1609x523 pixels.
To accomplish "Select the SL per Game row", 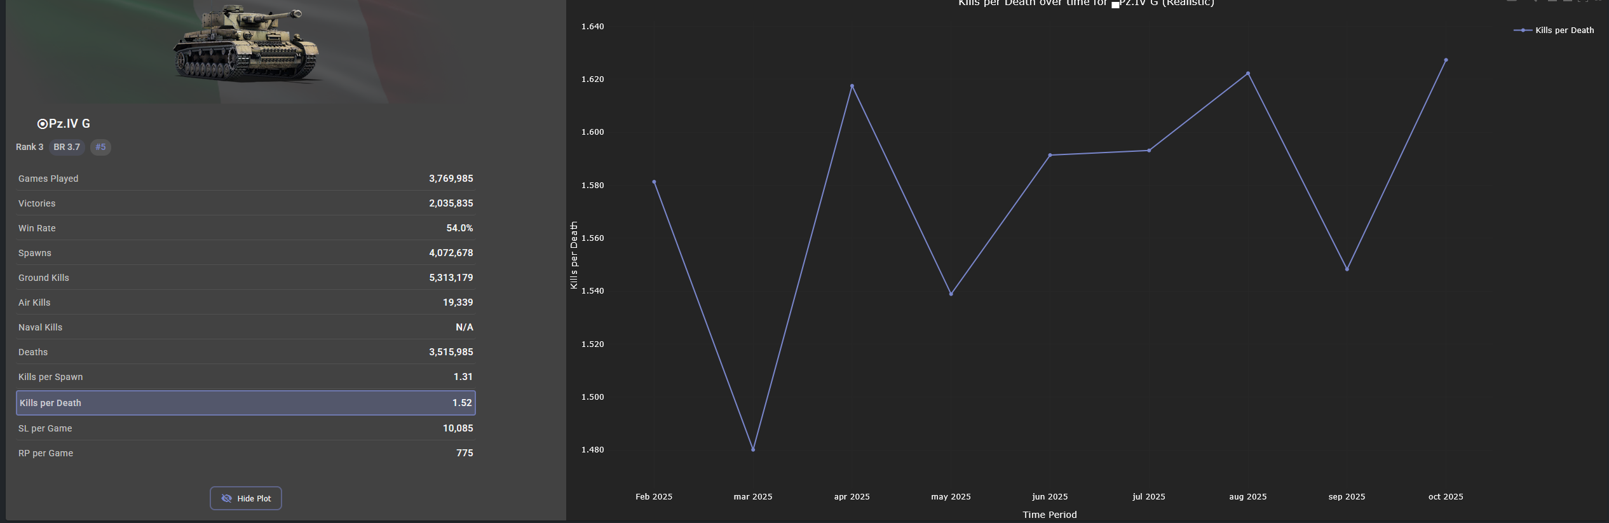I will 245,428.
